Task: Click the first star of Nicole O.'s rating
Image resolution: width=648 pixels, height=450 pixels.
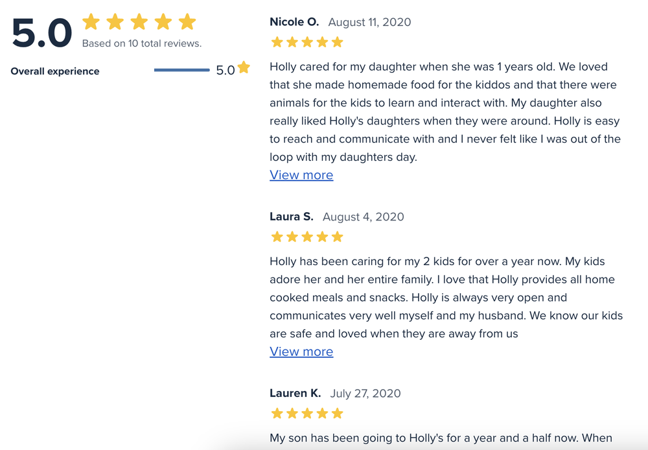Action: point(277,43)
